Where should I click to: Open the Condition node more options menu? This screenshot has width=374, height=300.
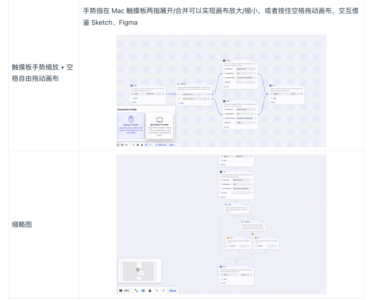click(x=210, y=84)
